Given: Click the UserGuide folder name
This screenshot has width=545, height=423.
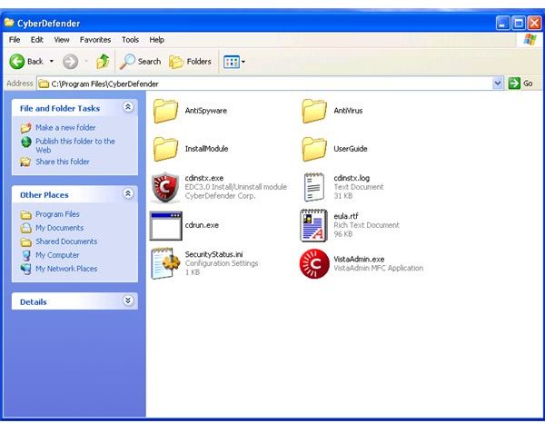Looking at the screenshot, I should 351,149.
